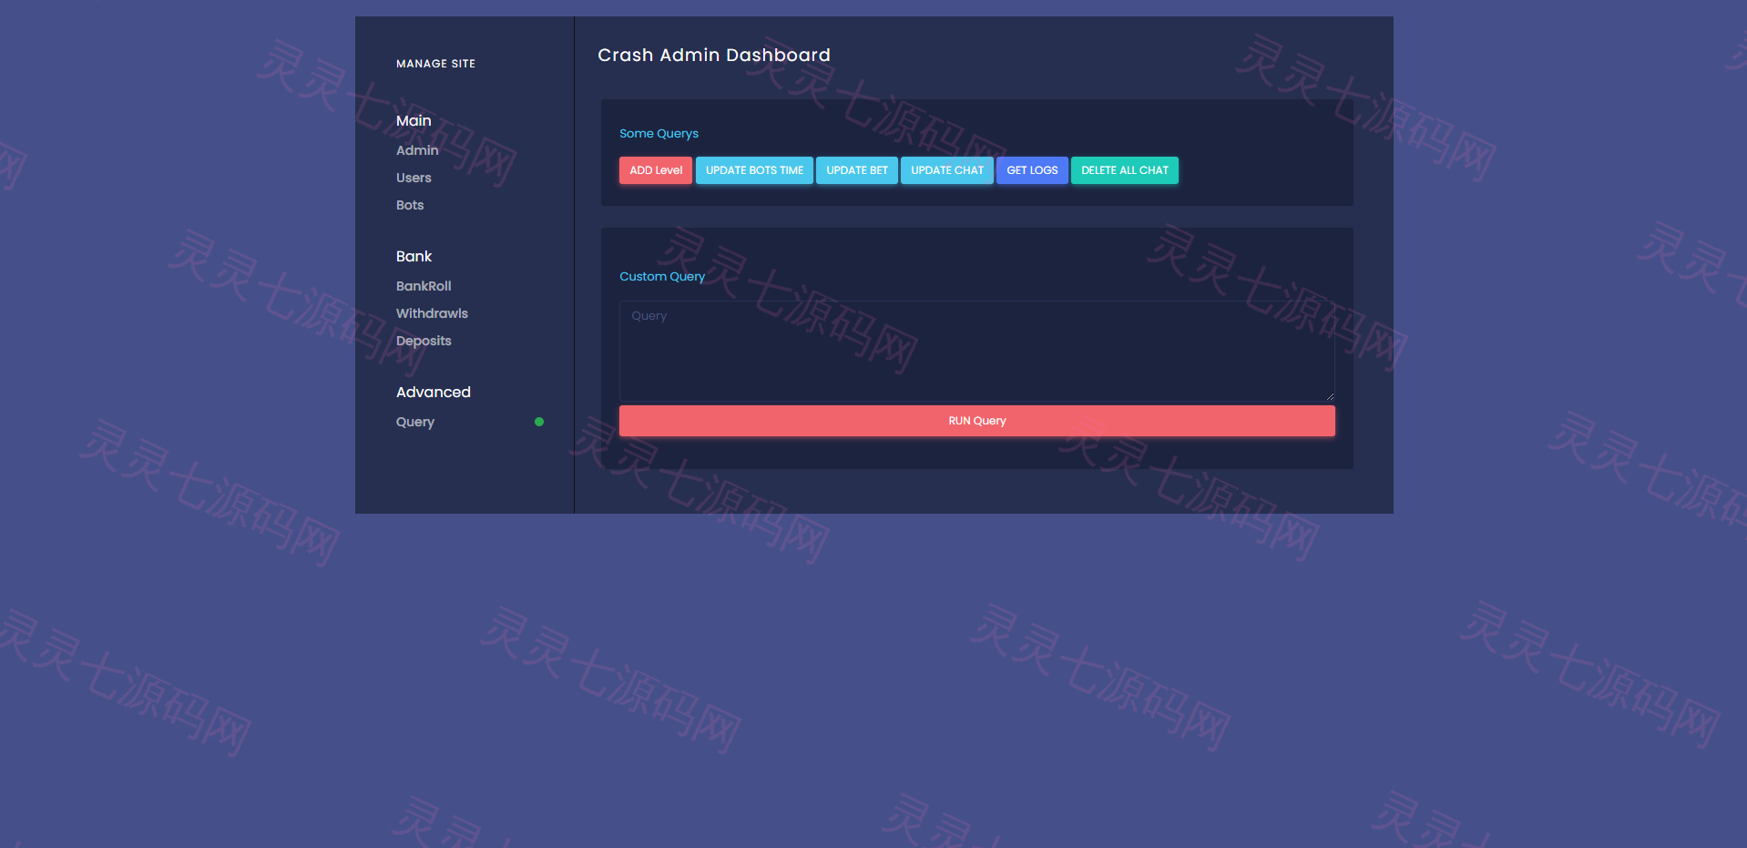Click the UPDATE BET button
The height and width of the screenshot is (848, 1747).
(x=857, y=170)
